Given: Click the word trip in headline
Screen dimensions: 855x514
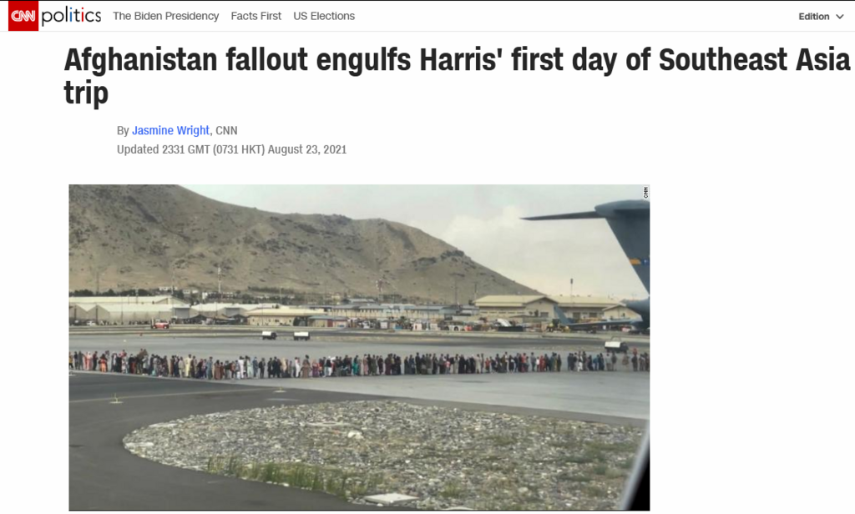Looking at the screenshot, I should tap(86, 93).
